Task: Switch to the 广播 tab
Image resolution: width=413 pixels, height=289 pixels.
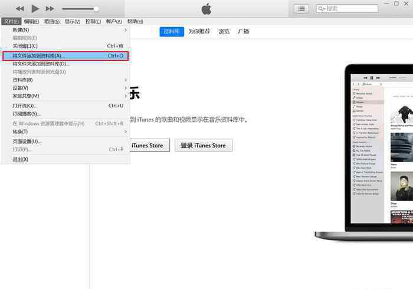Action: pos(243,32)
